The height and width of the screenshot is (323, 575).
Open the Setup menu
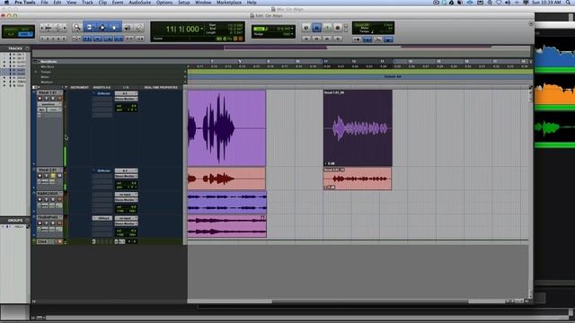tap(183, 3)
